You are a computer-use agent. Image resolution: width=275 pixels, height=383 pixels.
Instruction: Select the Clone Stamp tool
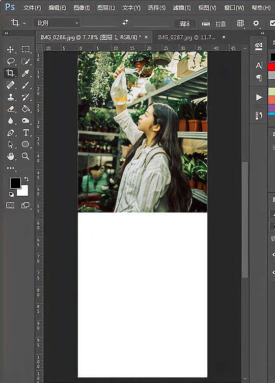tap(11, 97)
